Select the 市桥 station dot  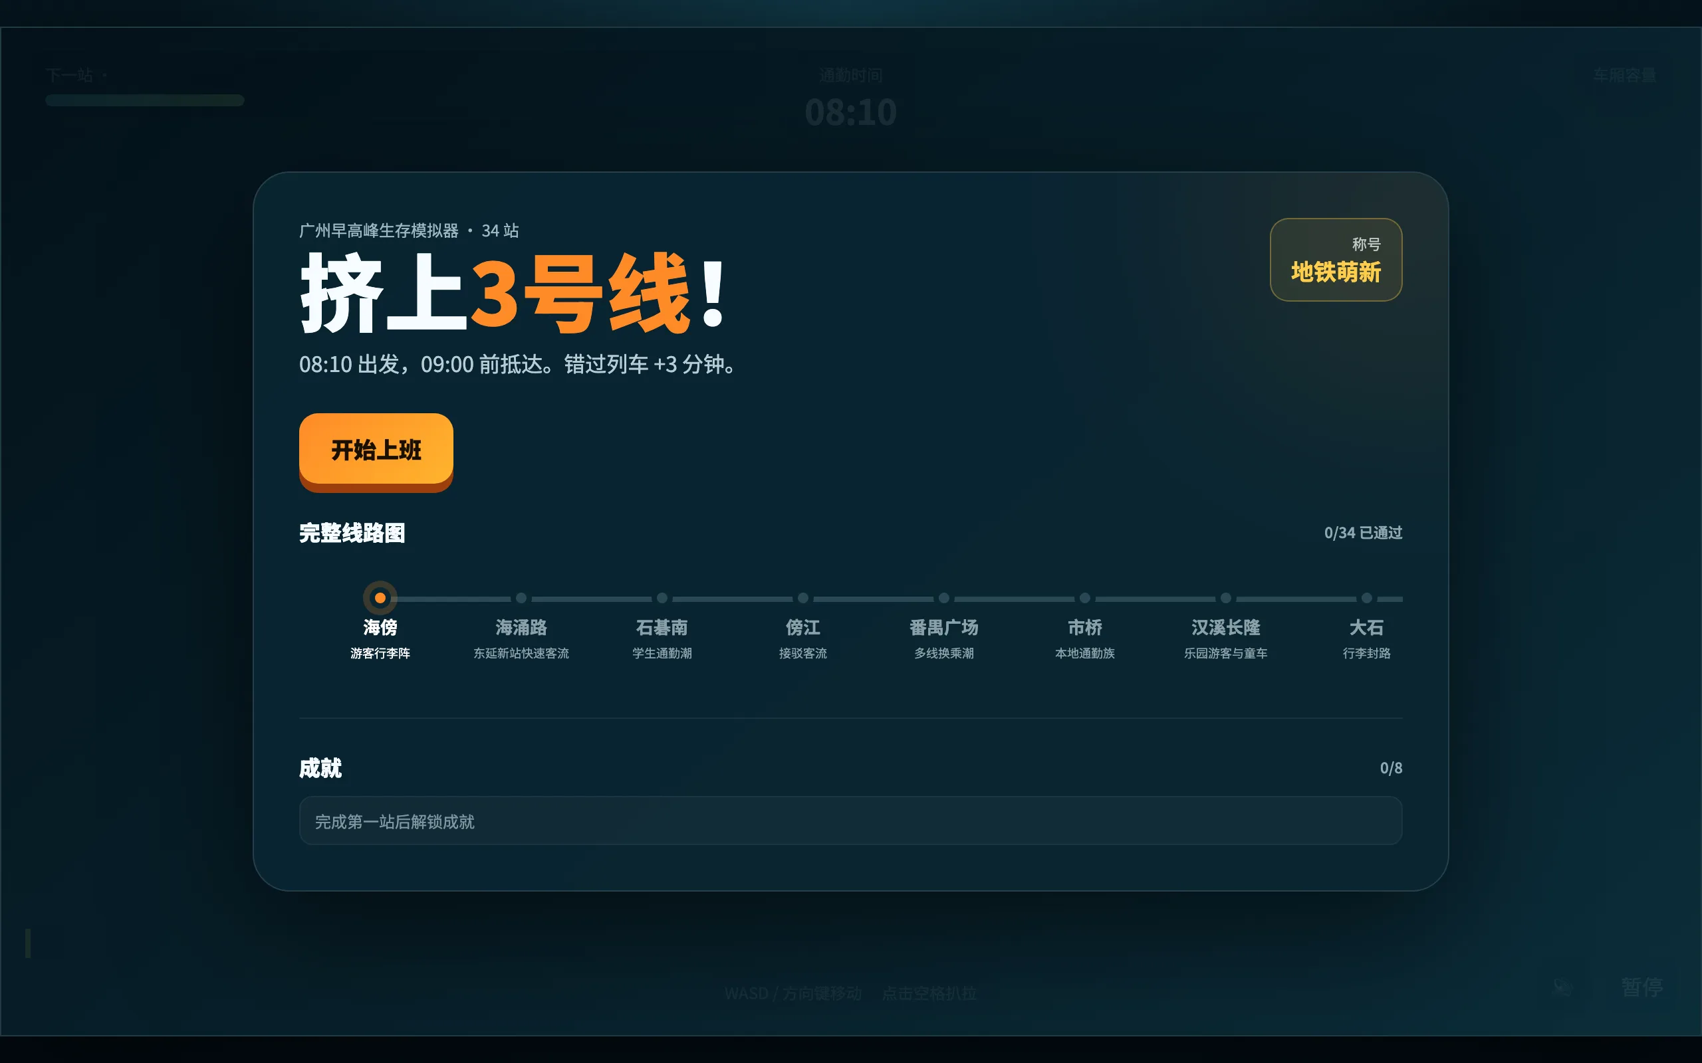(1084, 599)
